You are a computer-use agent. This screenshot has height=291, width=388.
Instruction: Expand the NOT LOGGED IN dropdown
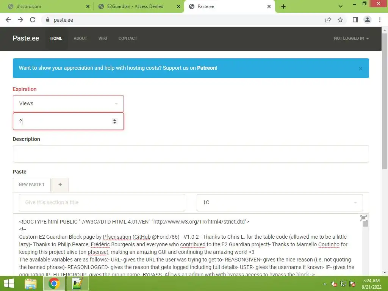pos(351,38)
